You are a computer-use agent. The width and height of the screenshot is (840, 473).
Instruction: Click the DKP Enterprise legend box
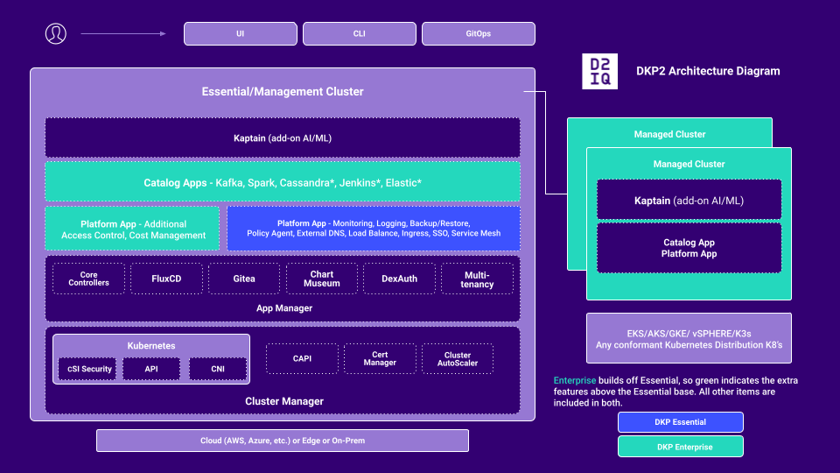tap(681, 446)
